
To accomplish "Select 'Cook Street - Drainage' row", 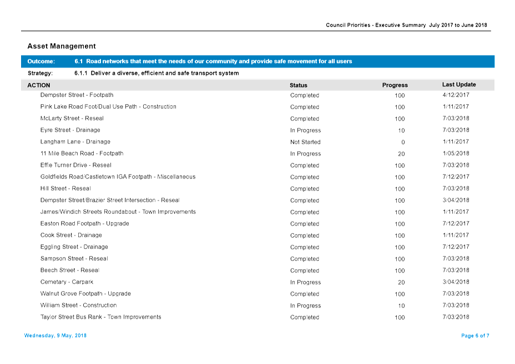I will [x=71, y=235].
